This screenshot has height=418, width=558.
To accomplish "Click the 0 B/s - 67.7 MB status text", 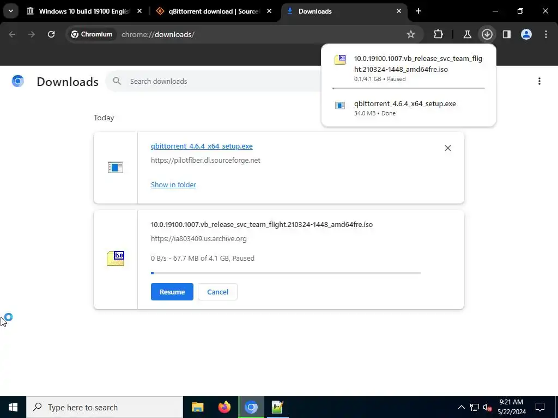I will tap(203, 259).
